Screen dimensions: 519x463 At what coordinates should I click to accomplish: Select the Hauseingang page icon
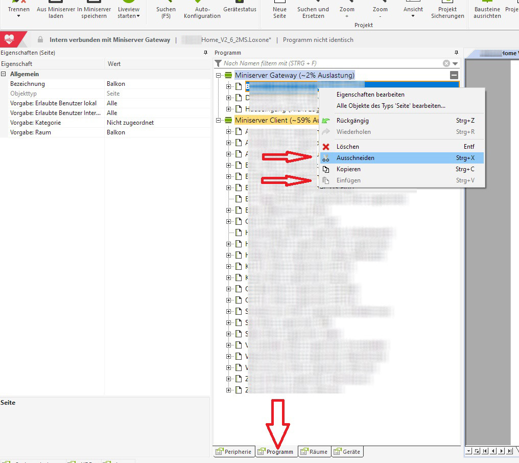point(239,109)
